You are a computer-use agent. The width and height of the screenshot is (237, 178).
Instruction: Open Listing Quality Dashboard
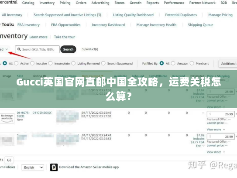pyautogui.click(x=133, y=15)
